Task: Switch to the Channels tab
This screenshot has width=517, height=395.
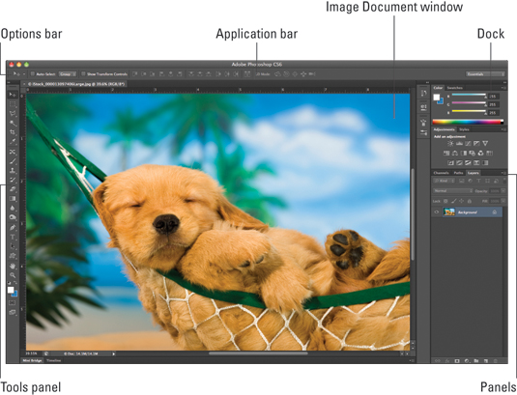Action: click(442, 173)
